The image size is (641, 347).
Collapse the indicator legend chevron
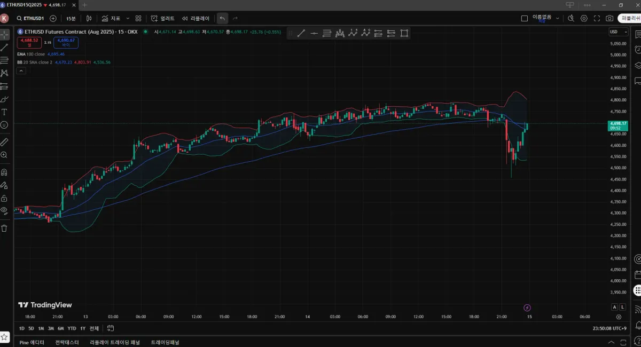coord(21,70)
